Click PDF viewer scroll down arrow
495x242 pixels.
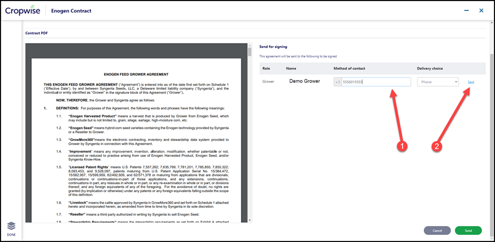250,220
